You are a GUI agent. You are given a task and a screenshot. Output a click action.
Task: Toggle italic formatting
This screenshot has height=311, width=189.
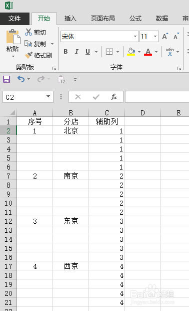click(76, 52)
